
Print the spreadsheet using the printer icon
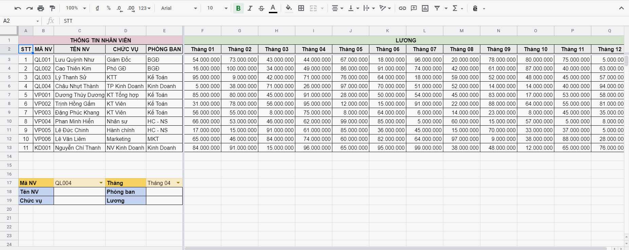click(41, 8)
